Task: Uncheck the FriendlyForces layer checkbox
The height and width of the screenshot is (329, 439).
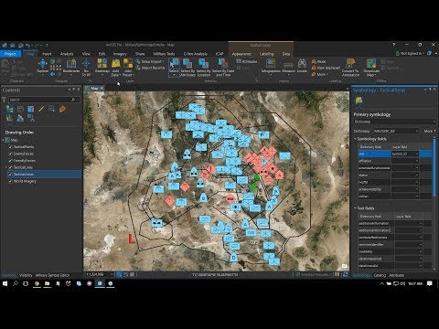Action: pos(11,161)
